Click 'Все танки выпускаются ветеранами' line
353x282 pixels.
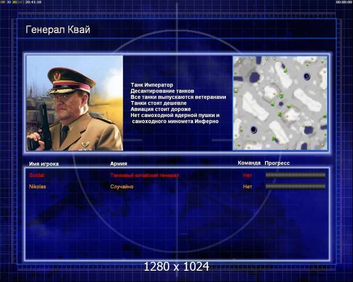click(x=178, y=97)
